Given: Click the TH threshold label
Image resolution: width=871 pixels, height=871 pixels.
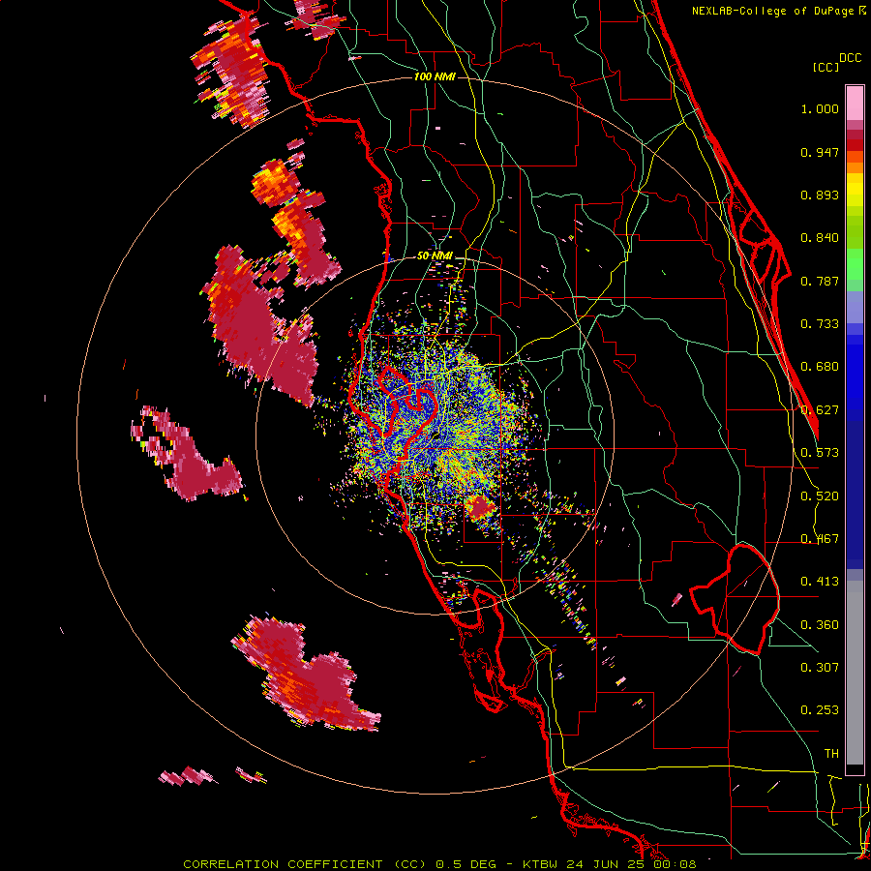Looking at the screenshot, I should 831,754.
